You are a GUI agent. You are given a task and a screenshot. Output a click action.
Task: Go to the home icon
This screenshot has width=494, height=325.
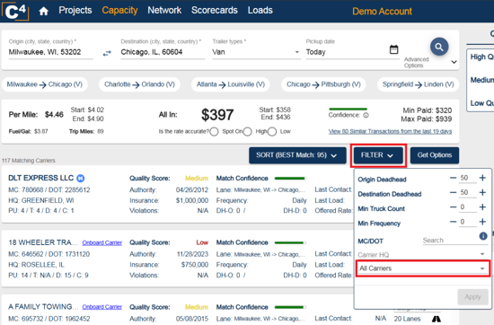click(43, 12)
